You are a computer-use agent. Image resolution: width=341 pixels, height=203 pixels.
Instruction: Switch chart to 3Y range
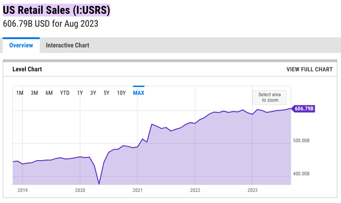[x=93, y=93]
